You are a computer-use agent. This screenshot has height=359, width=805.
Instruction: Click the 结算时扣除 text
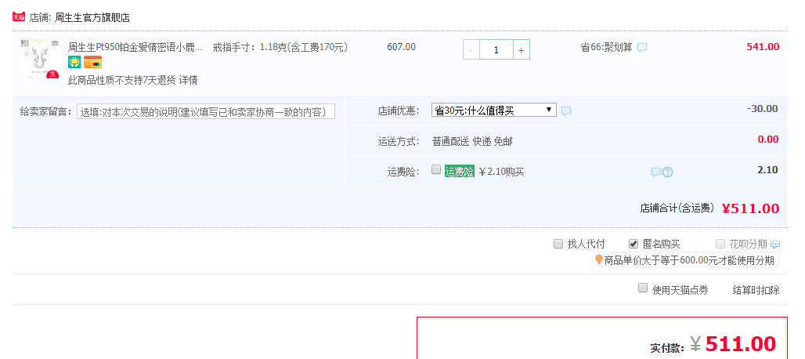click(x=756, y=290)
